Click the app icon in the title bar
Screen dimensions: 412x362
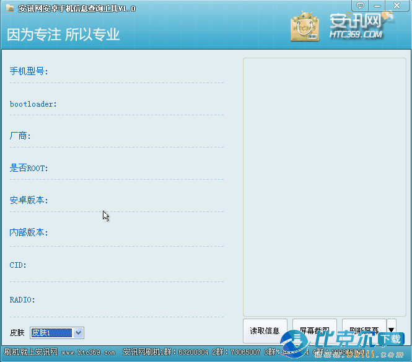(x=9, y=8)
